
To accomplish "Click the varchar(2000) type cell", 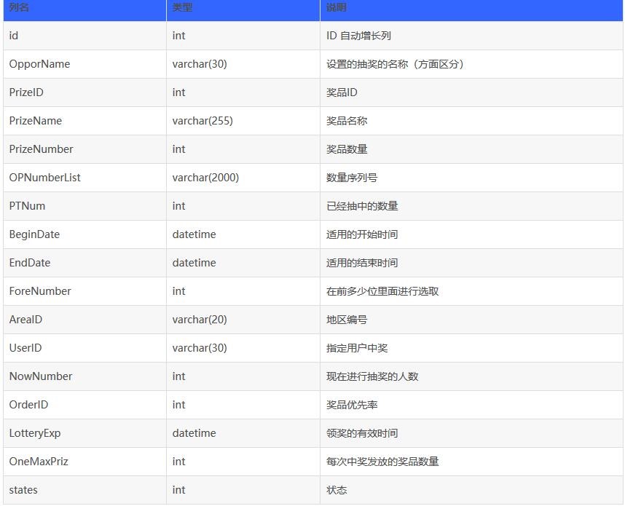I will pos(205,178).
